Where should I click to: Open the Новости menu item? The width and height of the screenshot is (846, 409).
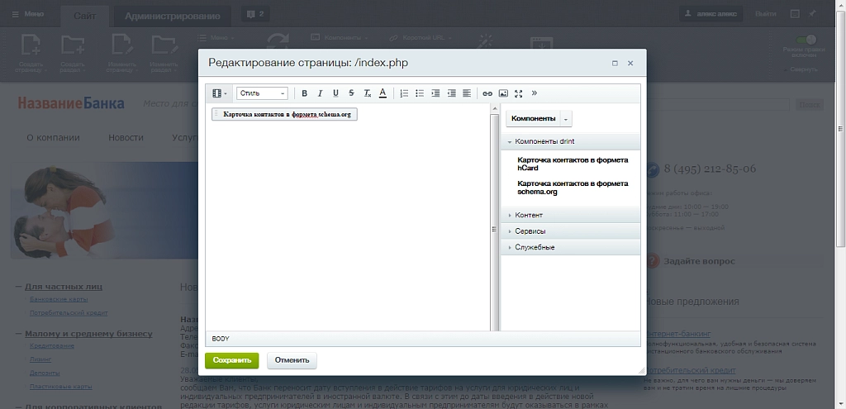coord(126,138)
